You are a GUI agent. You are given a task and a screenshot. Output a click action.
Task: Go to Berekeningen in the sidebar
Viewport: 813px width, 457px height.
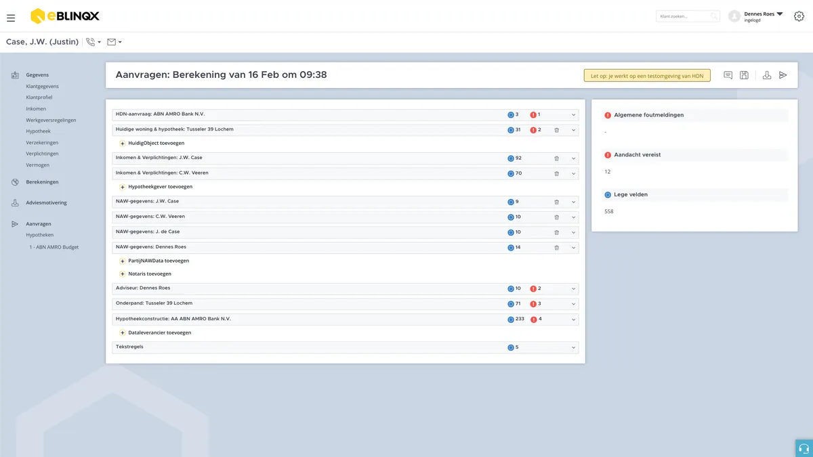[42, 182]
